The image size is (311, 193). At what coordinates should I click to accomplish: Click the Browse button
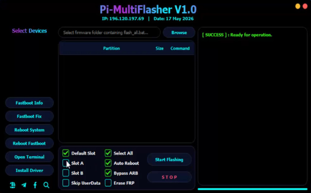click(179, 33)
